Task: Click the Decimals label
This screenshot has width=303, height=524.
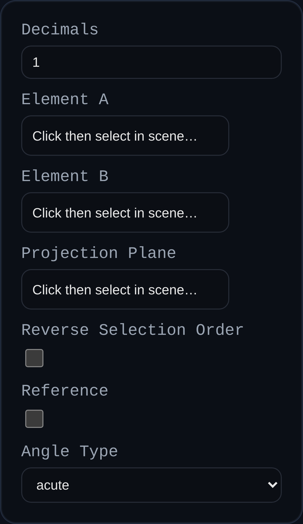Action: pos(60,29)
